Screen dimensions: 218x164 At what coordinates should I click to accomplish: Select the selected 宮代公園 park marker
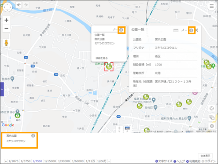109,67
